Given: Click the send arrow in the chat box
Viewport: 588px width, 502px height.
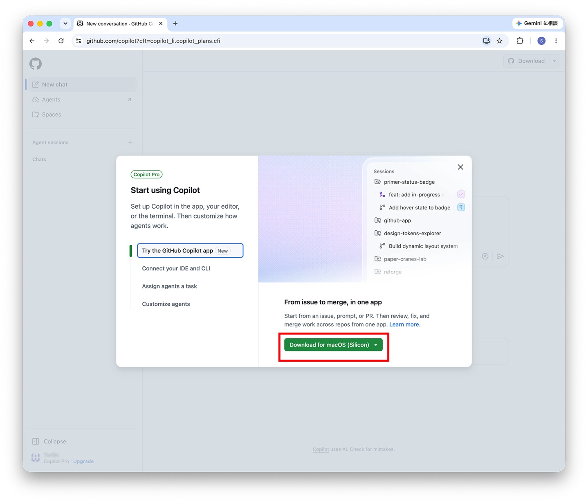Looking at the screenshot, I should coord(500,257).
